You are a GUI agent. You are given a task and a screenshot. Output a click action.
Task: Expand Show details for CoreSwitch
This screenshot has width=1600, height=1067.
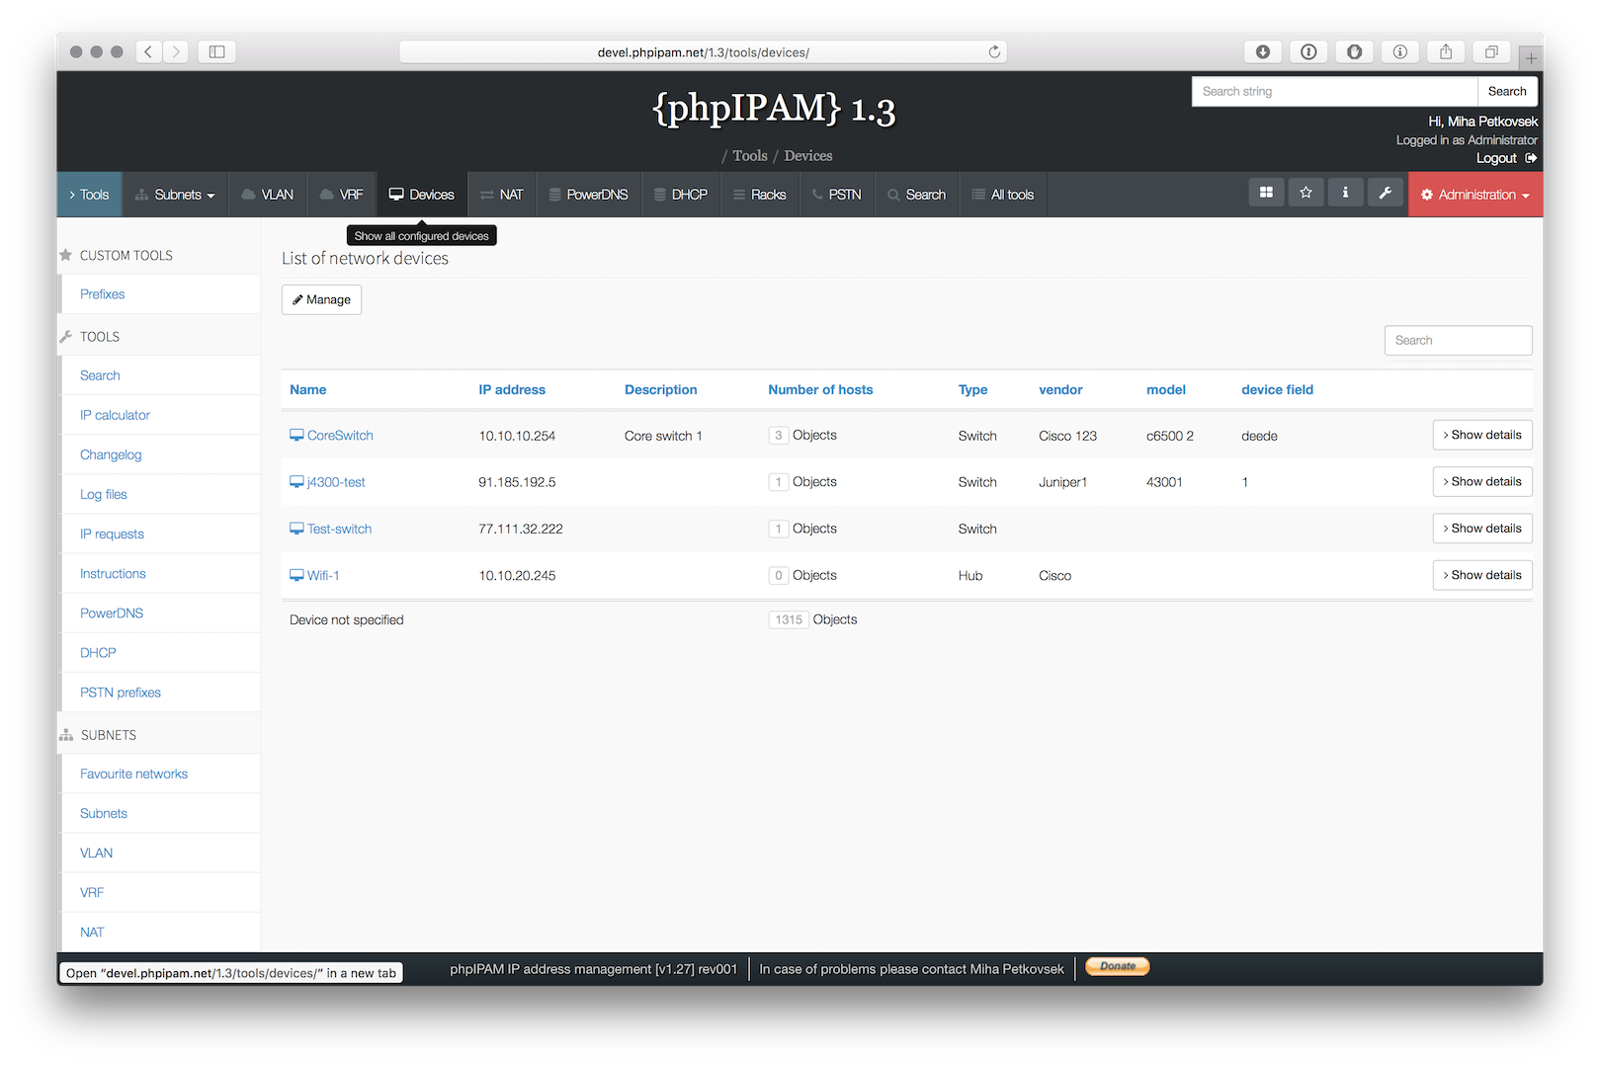[x=1482, y=435]
